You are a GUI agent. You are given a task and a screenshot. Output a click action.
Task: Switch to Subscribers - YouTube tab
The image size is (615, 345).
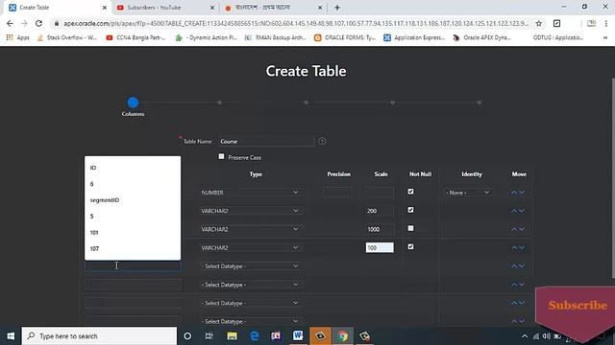(164, 8)
